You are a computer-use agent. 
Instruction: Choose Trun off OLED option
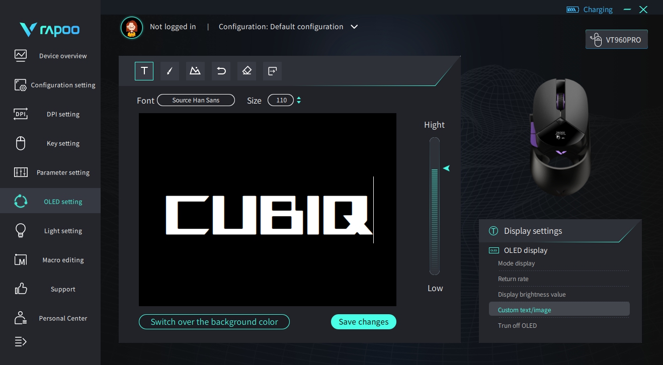point(517,326)
